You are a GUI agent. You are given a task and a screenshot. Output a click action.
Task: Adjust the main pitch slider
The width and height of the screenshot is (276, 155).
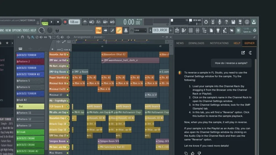pos(50,30)
